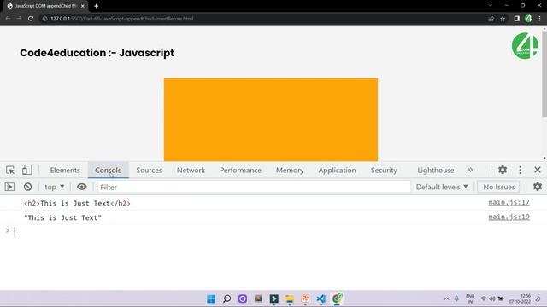Share this page icon in address bar
The width and height of the screenshot is (547, 307).
click(491, 19)
